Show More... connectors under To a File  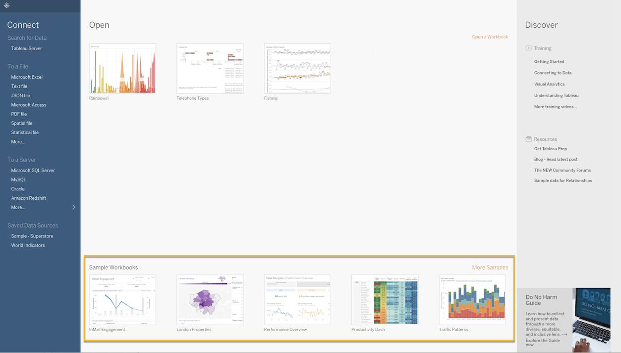(x=18, y=142)
